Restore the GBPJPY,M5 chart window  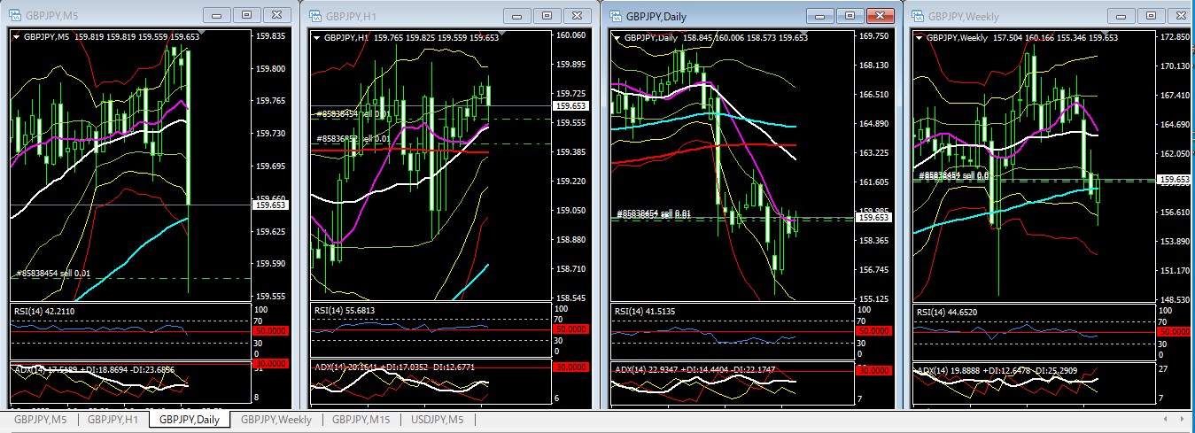point(246,15)
